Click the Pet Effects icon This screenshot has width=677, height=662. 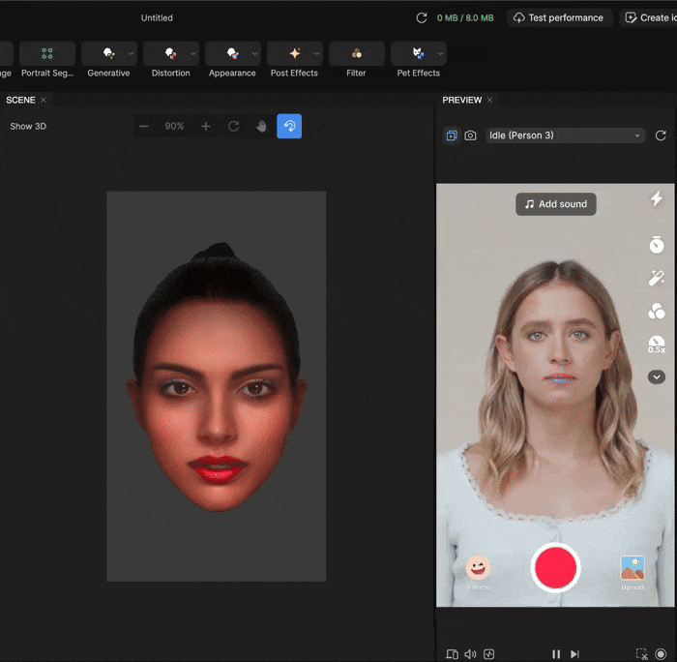coord(418,53)
